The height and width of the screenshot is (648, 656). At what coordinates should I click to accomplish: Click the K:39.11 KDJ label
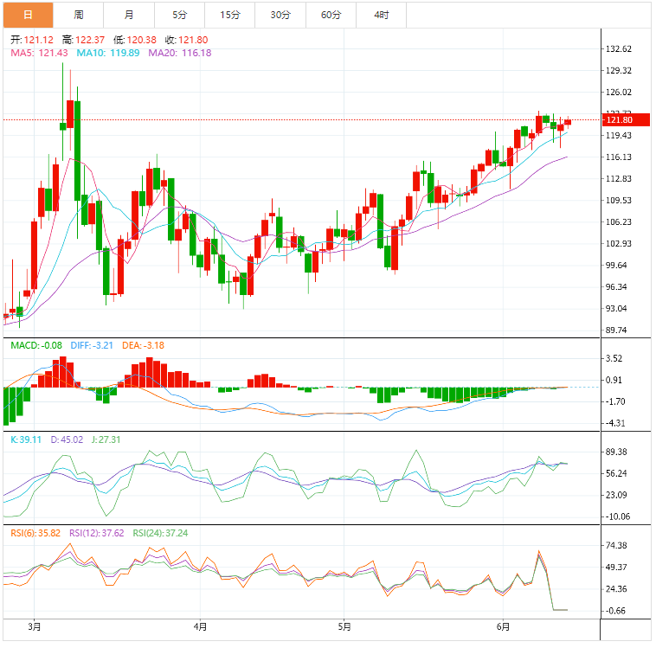pos(26,439)
